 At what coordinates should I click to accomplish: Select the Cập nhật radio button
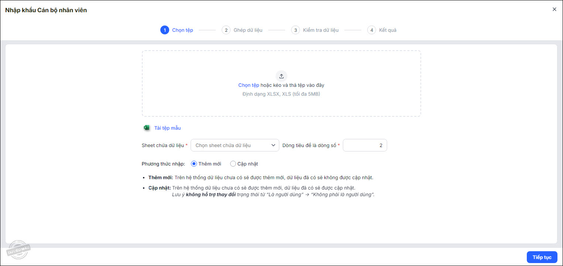click(233, 164)
